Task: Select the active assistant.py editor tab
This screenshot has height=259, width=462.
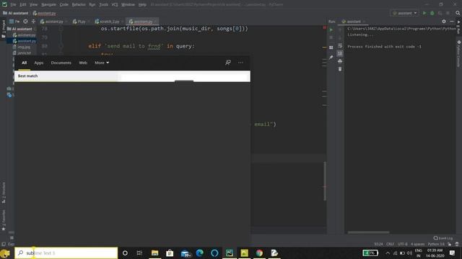Action: point(141,22)
